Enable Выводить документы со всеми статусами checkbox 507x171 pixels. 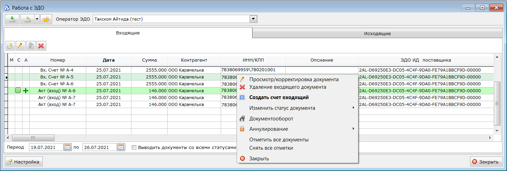coord(134,148)
